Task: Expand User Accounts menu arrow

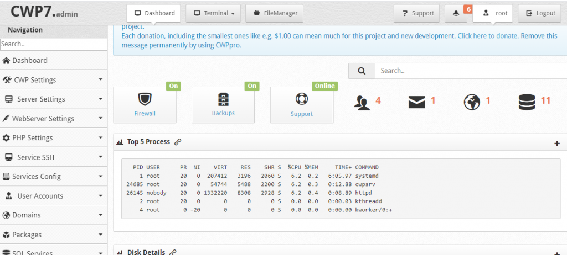Action: tap(101, 196)
